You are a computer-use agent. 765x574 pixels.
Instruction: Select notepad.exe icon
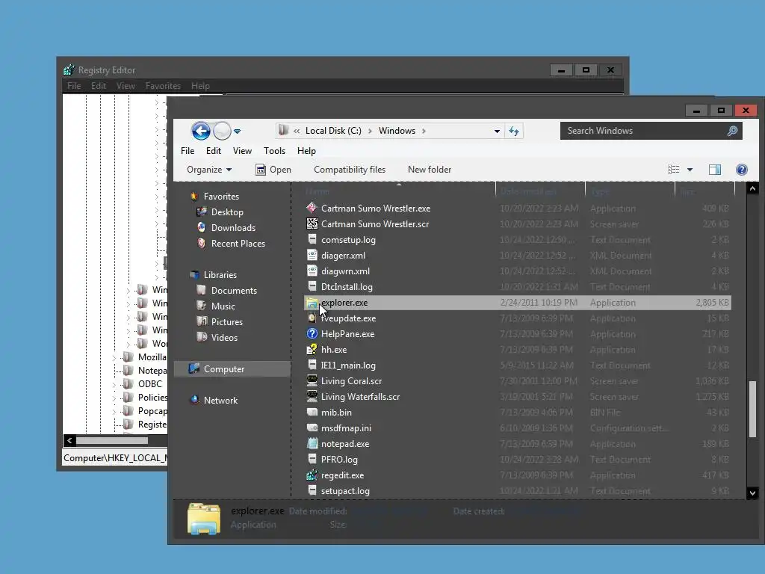click(x=312, y=444)
